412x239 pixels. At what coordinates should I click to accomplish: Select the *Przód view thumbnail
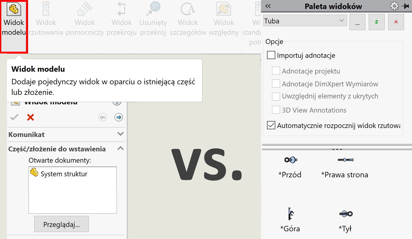coord(290,160)
